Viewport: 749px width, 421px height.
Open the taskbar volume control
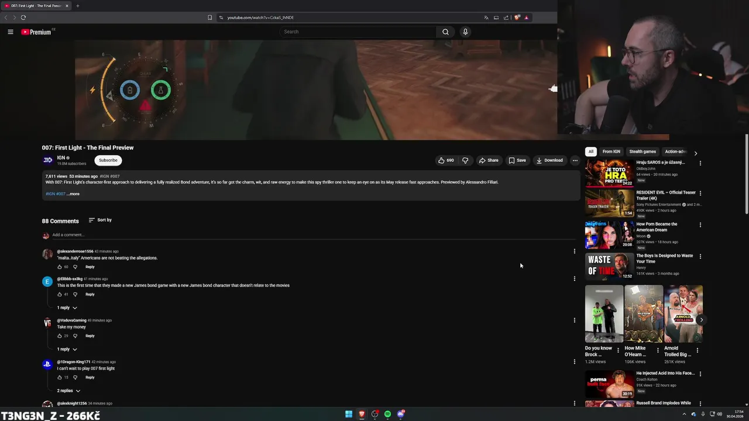click(x=719, y=414)
